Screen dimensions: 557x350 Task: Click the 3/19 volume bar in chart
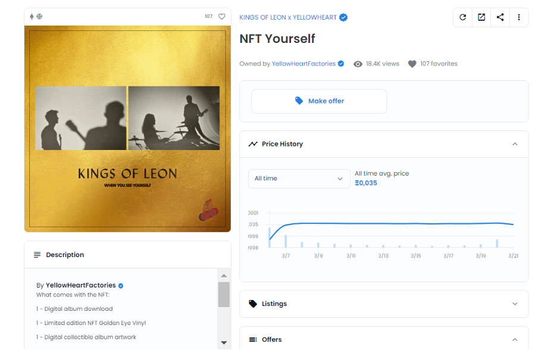481,246
